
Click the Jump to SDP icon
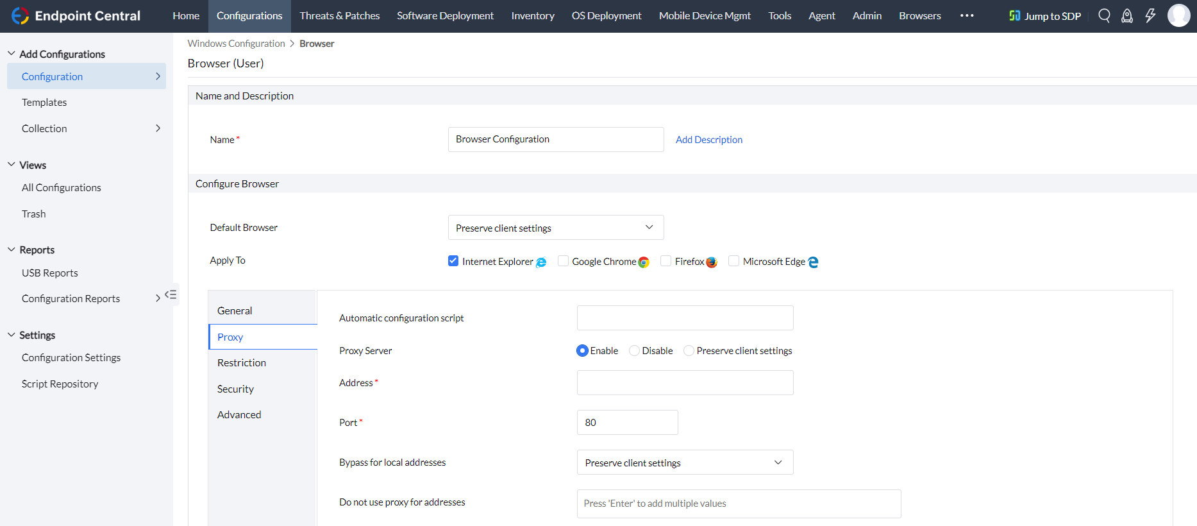(1014, 15)
